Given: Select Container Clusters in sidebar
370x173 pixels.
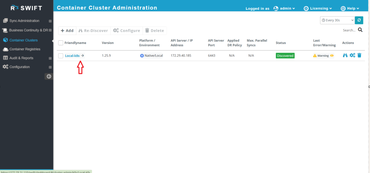Looking at the screenshot, I should click(x=24, y=40).
